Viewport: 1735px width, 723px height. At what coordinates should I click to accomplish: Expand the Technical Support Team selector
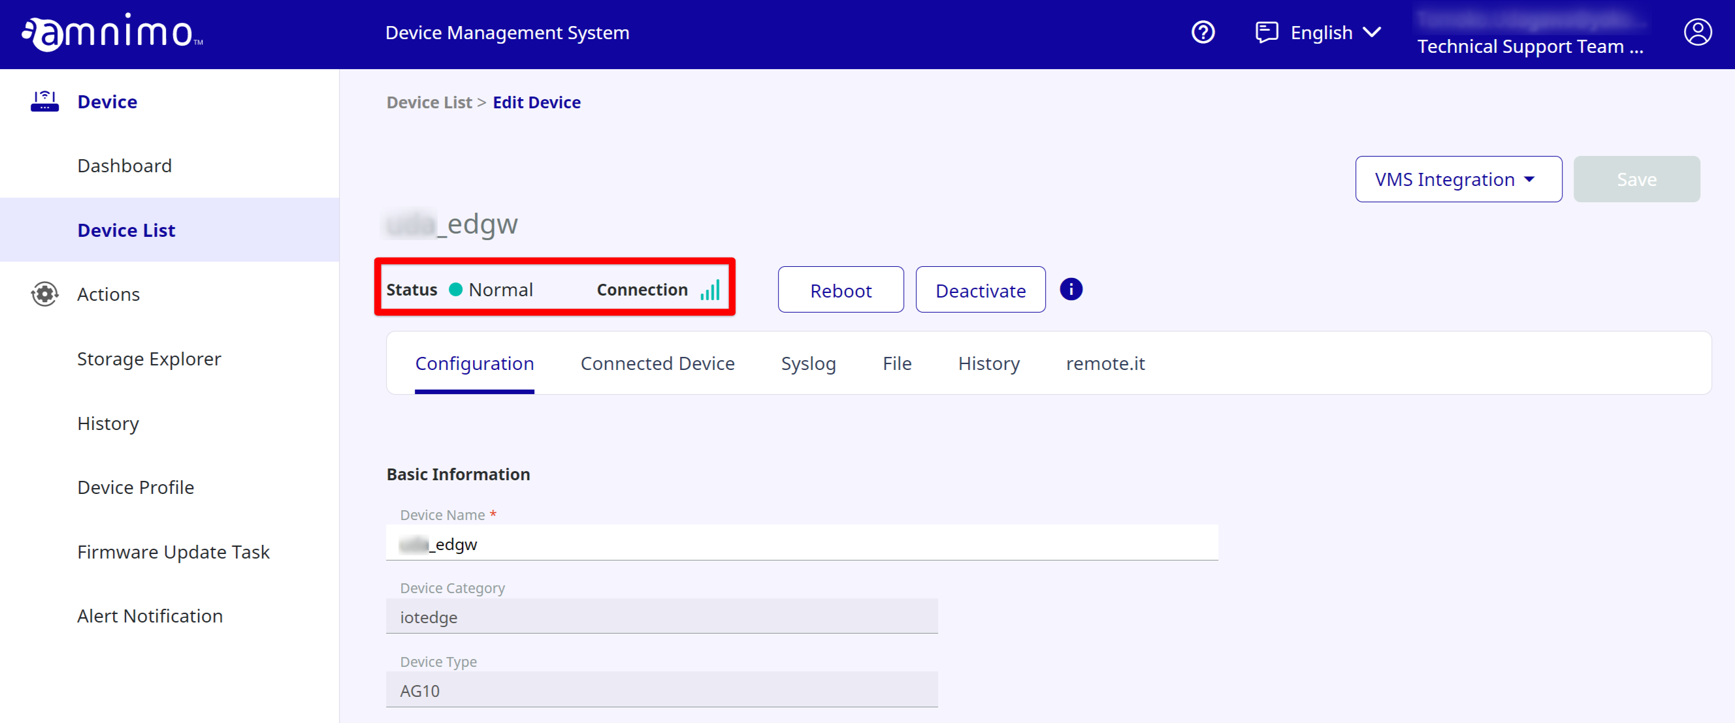click(x=1530, y=46)
